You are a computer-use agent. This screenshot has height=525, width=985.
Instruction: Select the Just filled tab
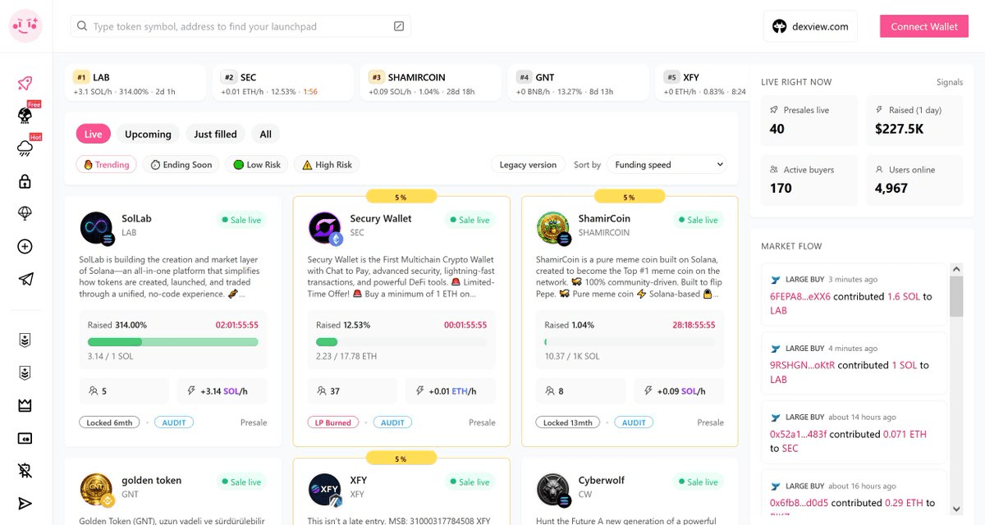(x=215, y=135)
